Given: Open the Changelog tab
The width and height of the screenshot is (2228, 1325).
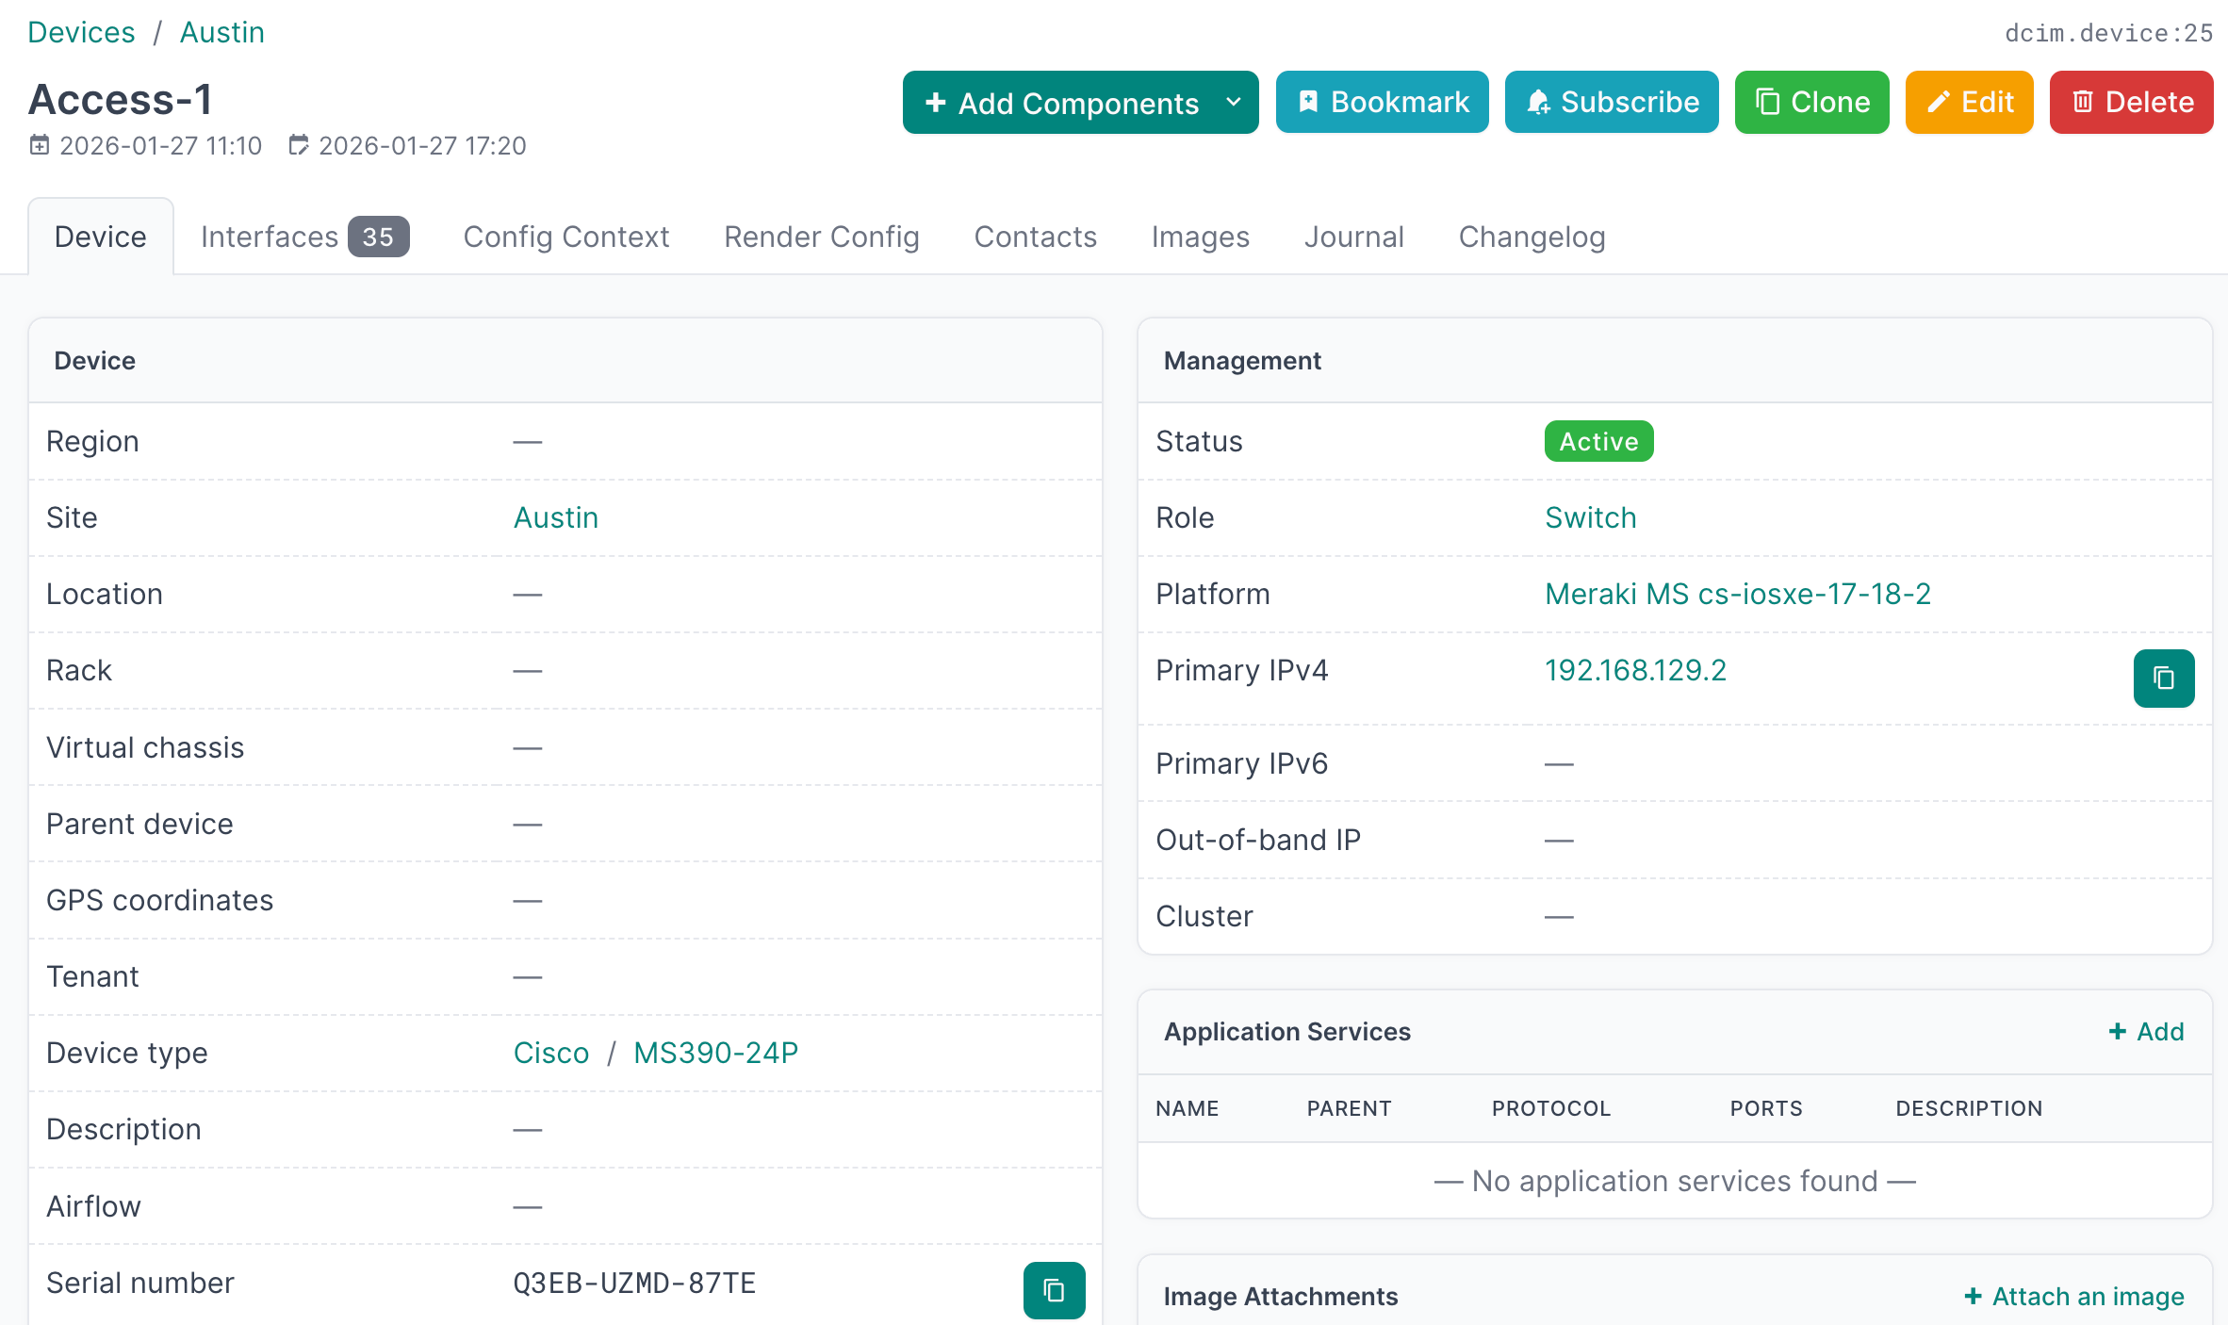Looking at the screenshot, I should click(1532, 237).
